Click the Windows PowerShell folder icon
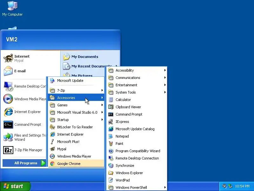Viewport: 254px width, 191px height. (x=111, y=187)
